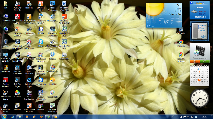Open the edu folder on desktop

tap(6, 5)
